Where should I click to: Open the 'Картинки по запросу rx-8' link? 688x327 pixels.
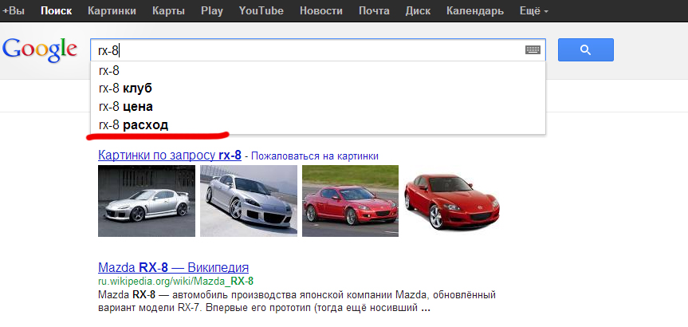tap(169, 155)
